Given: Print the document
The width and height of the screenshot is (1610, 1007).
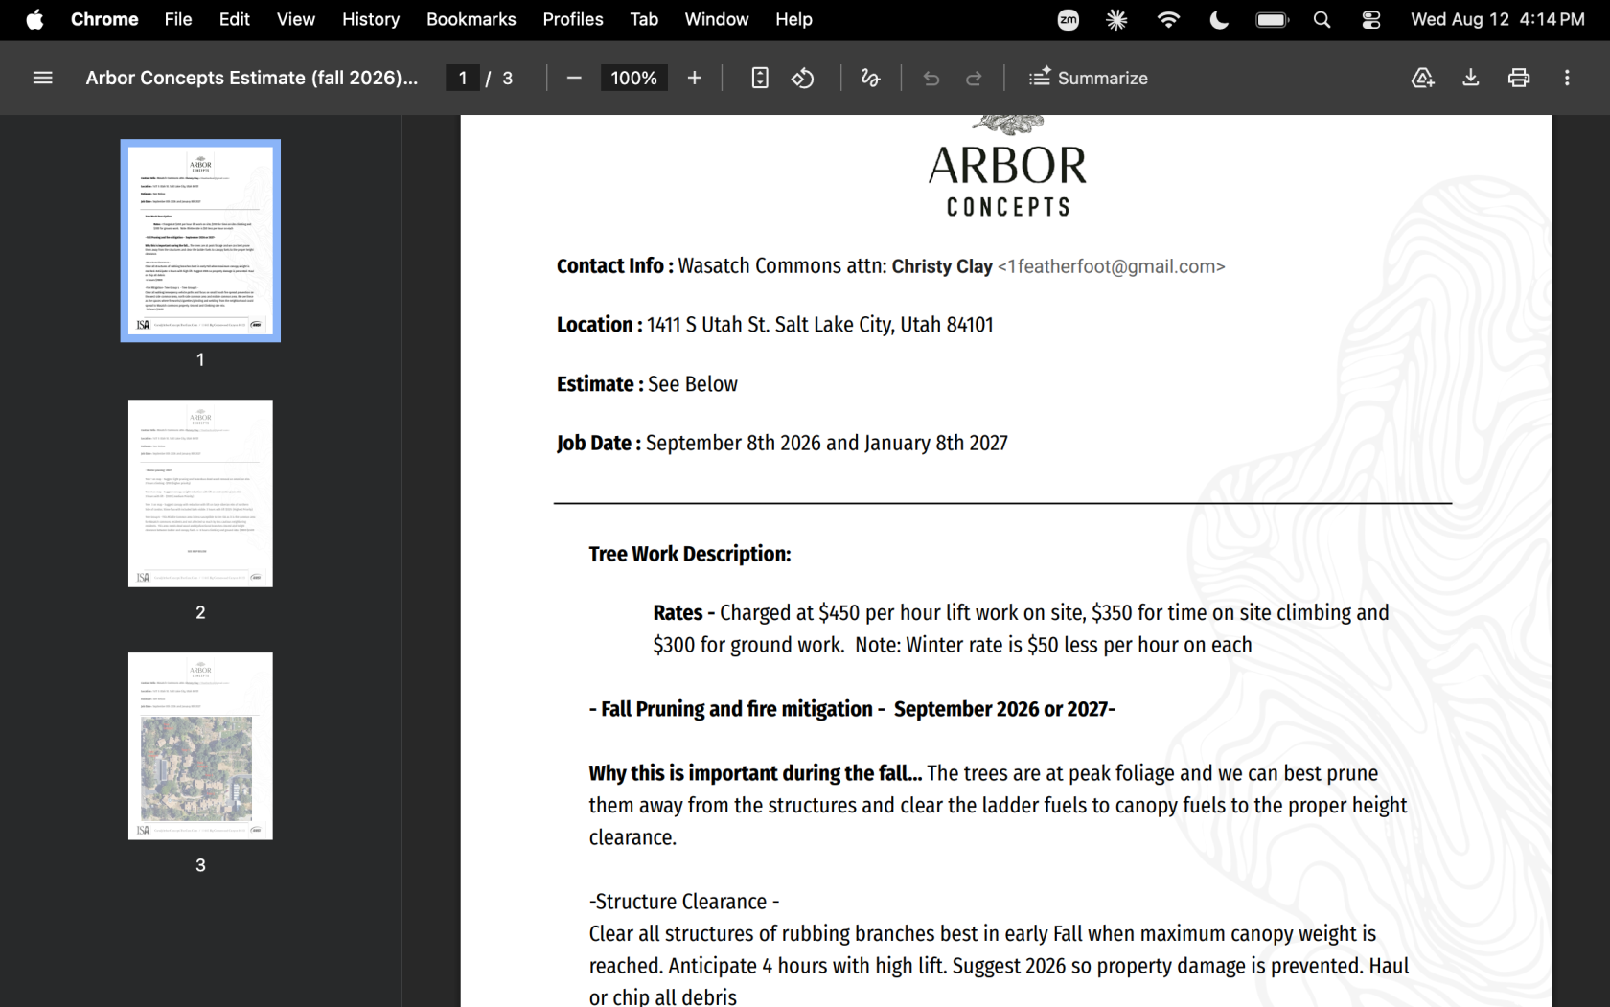Looking at the screenshot, I should tap(1519, 78).
